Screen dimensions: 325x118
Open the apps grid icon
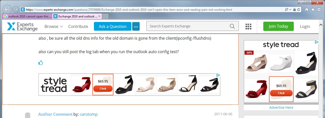(248, 26)
